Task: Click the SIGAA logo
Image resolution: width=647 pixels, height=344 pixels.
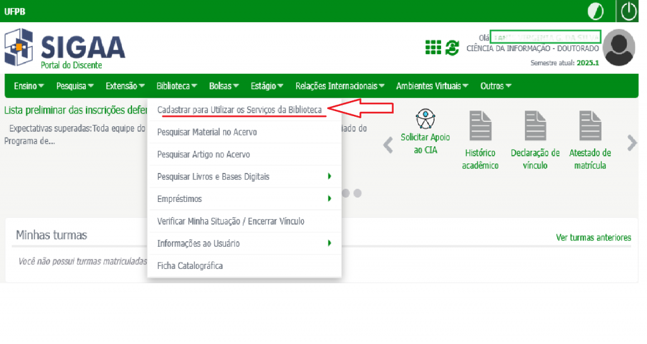Action: click(65, 48)
